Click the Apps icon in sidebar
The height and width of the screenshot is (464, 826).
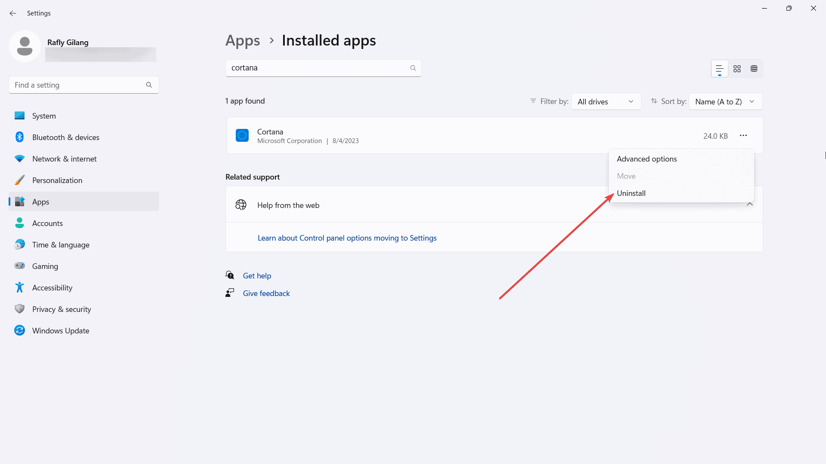click(19, 201)
